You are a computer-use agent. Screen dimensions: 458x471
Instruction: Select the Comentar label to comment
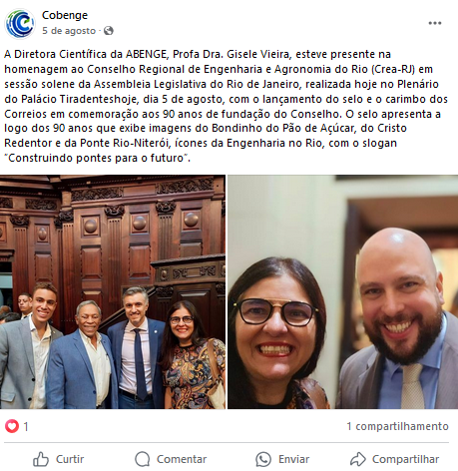click(x=182, y=459)
